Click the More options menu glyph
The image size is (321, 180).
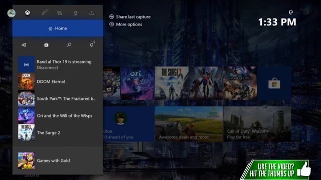[x=111, y=24]
